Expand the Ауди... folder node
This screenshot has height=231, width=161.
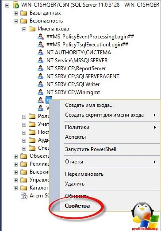pos(24,141)
